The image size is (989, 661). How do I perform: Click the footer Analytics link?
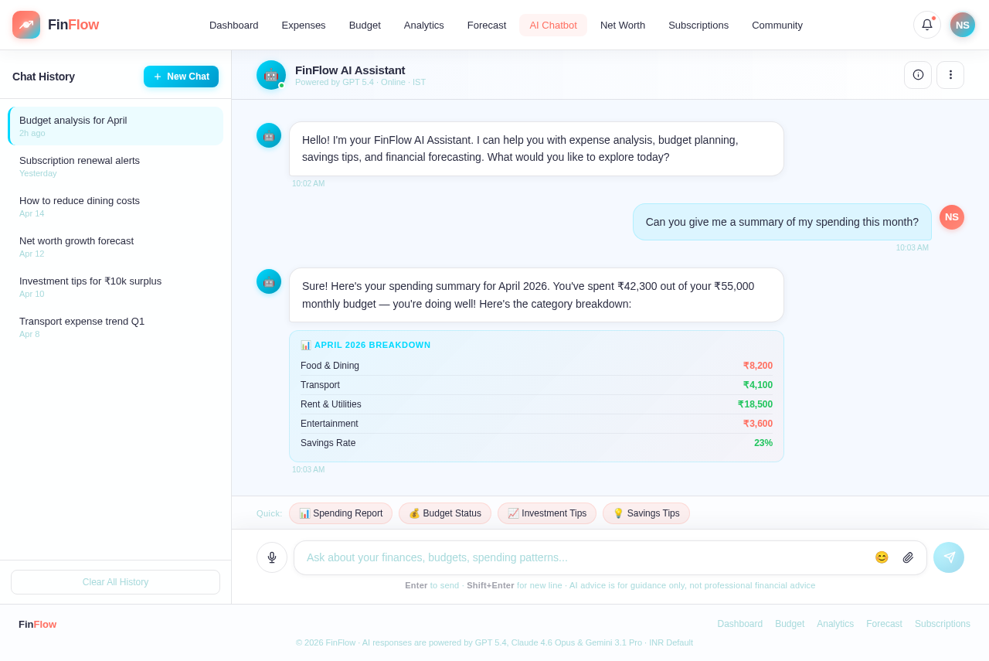click(835, 624)
